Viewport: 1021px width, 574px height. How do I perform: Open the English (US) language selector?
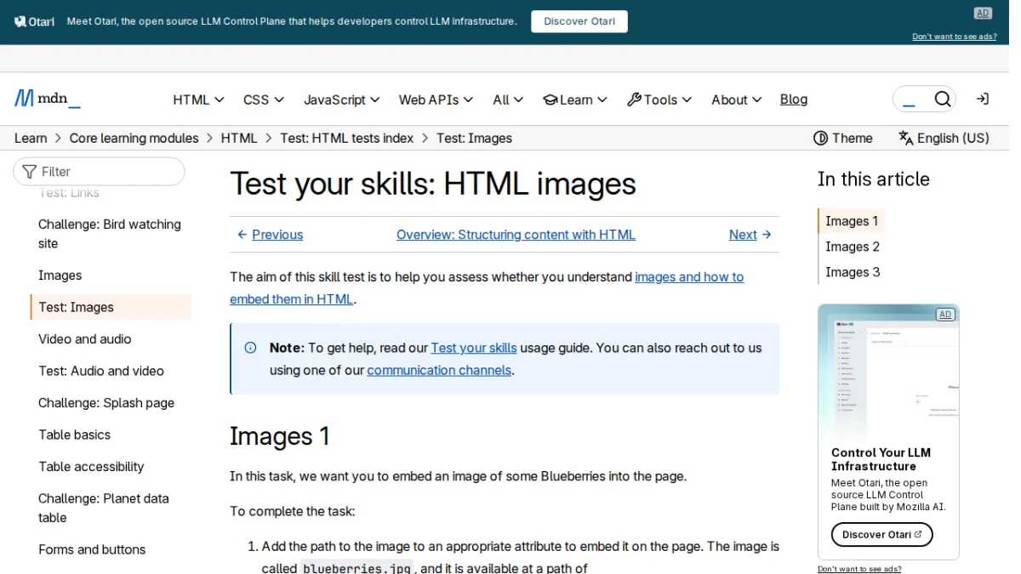click(x=944, y=138)
